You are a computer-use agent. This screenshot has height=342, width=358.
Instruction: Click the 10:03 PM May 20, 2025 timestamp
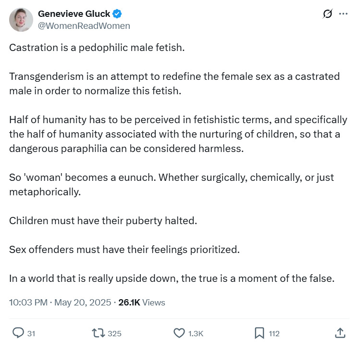pos(60,303)
